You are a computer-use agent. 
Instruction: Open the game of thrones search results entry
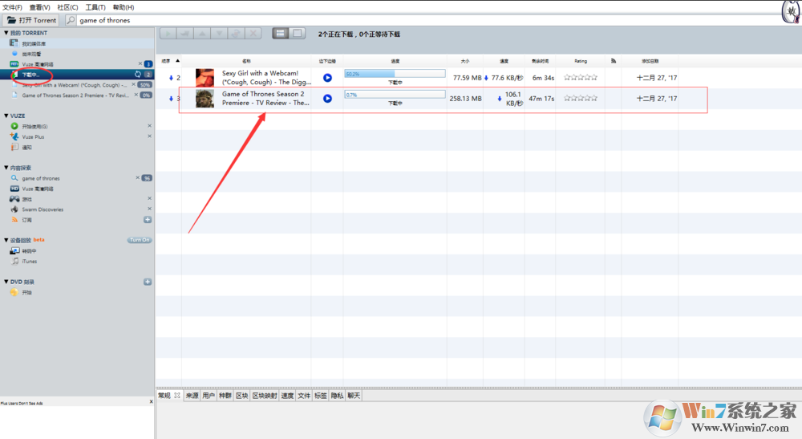(40, 178)
